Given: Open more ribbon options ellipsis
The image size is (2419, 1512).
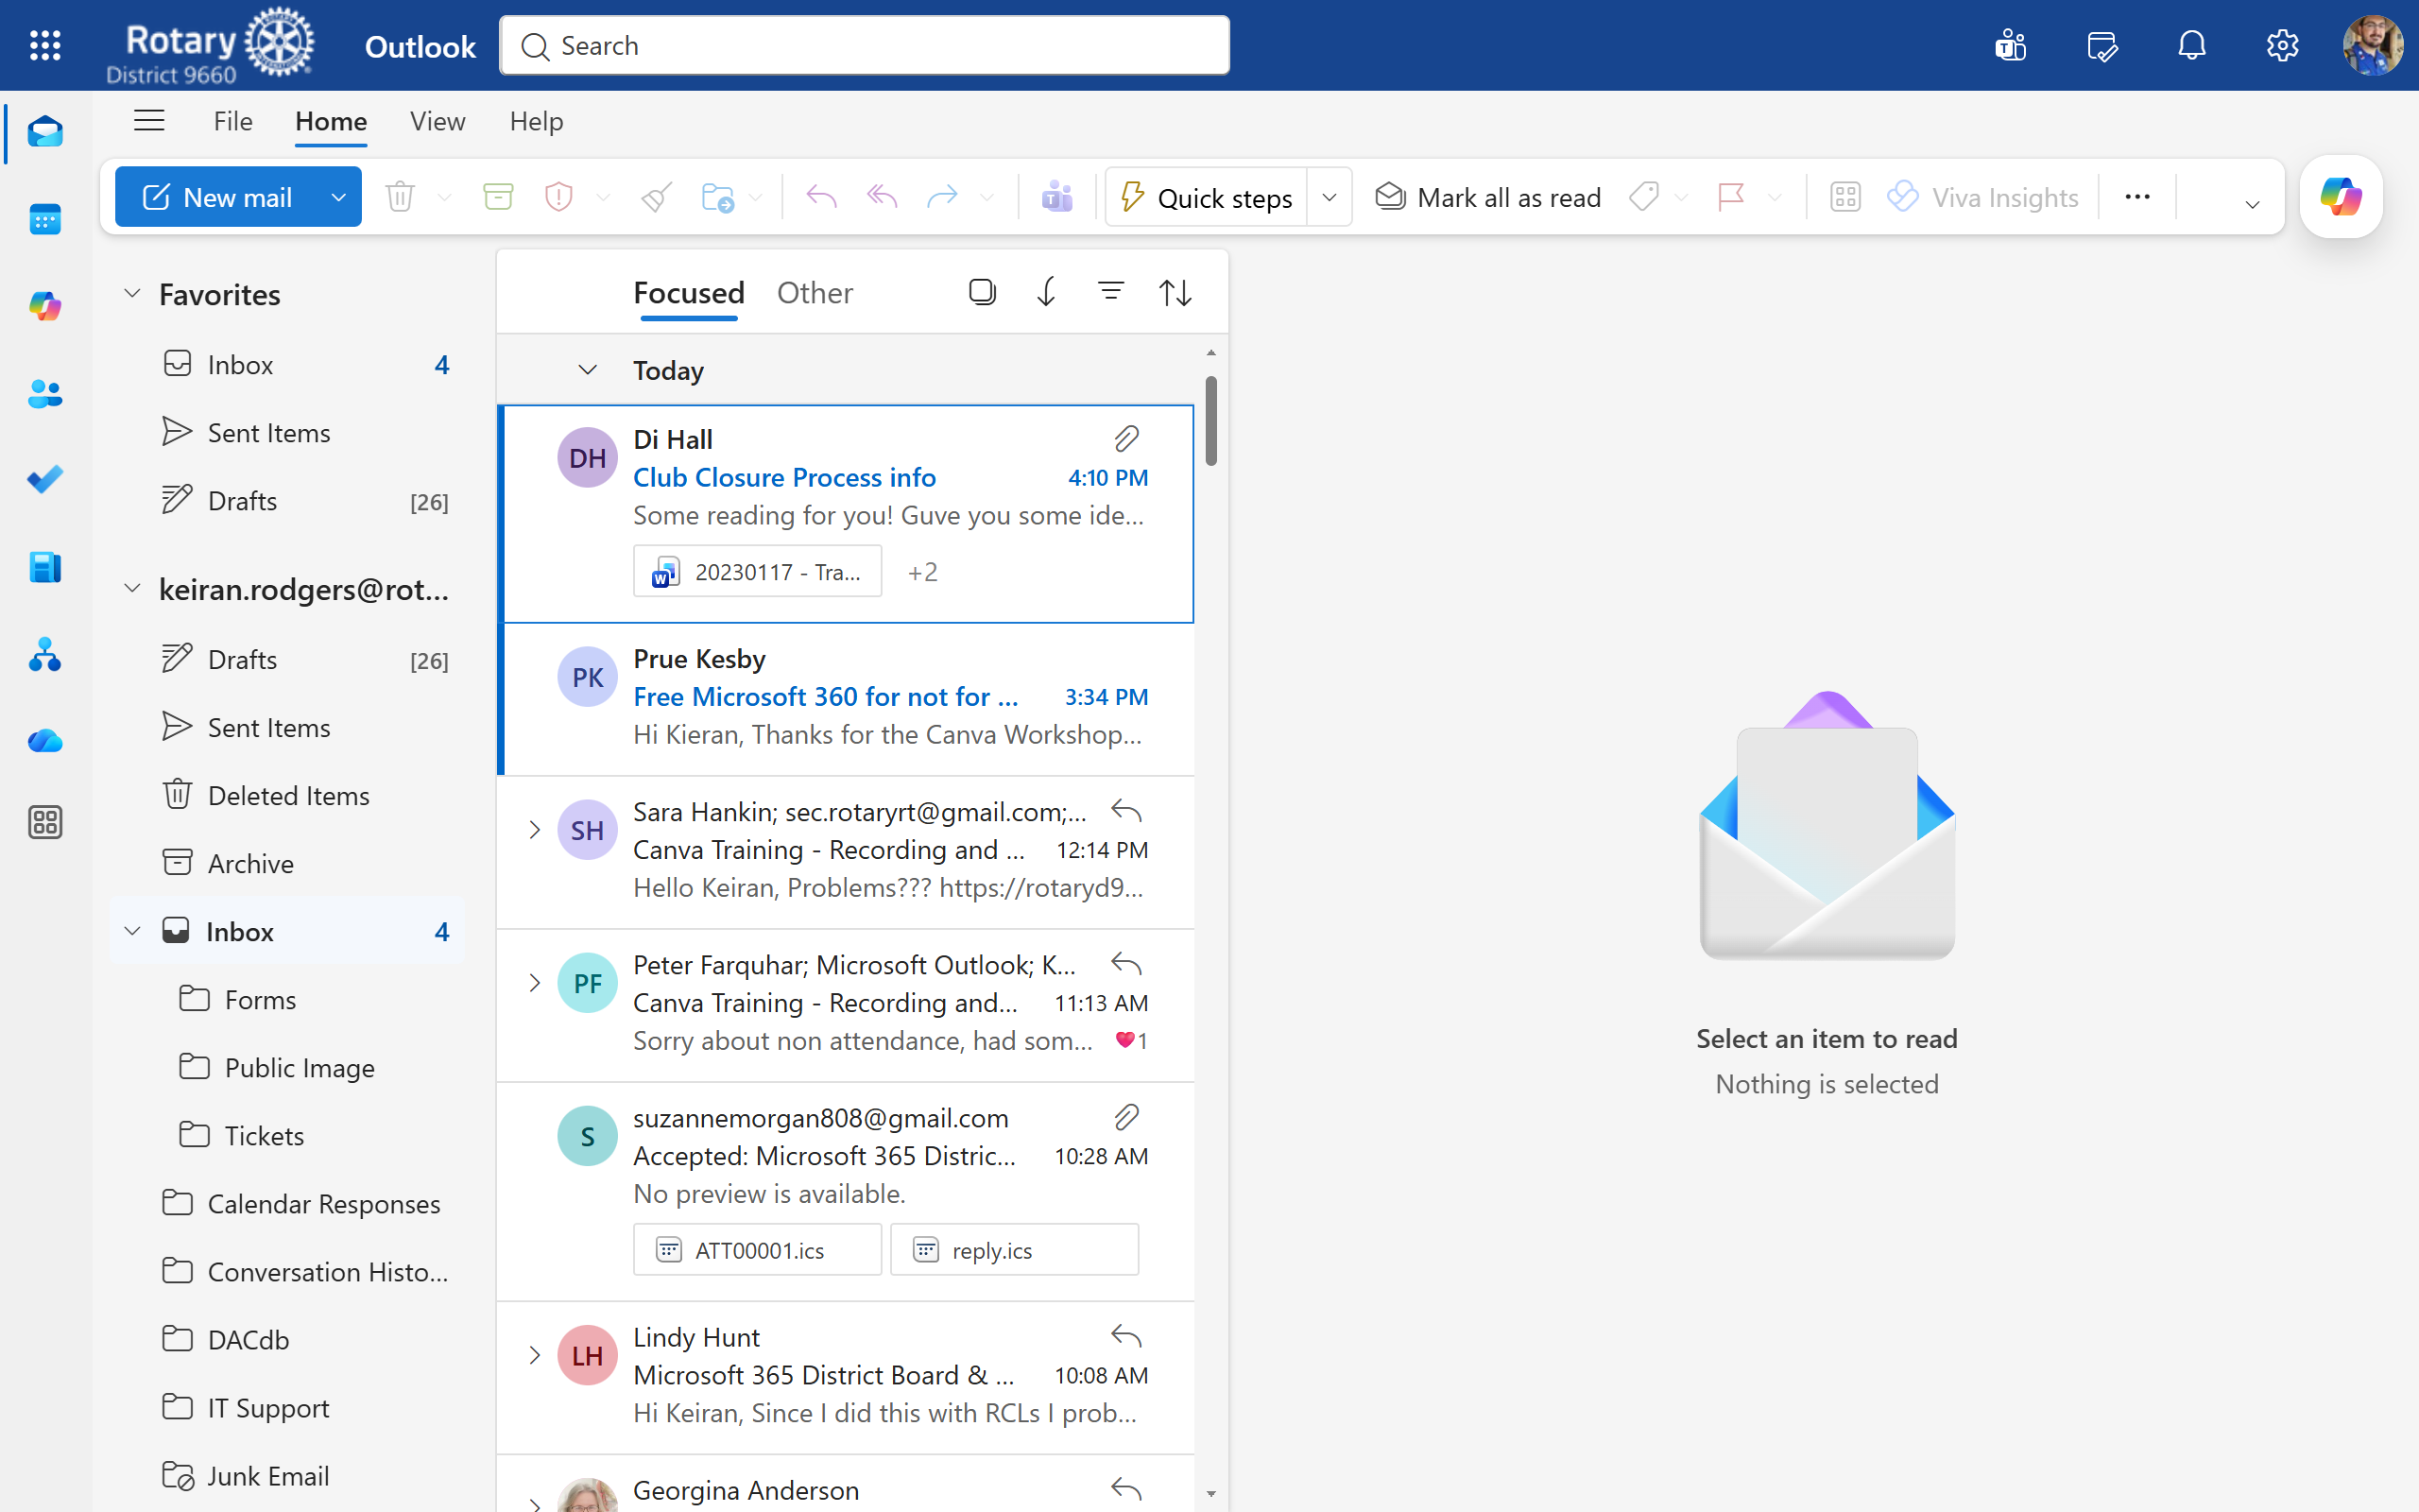Looking at the screenshot, I should click(2137, 197).
